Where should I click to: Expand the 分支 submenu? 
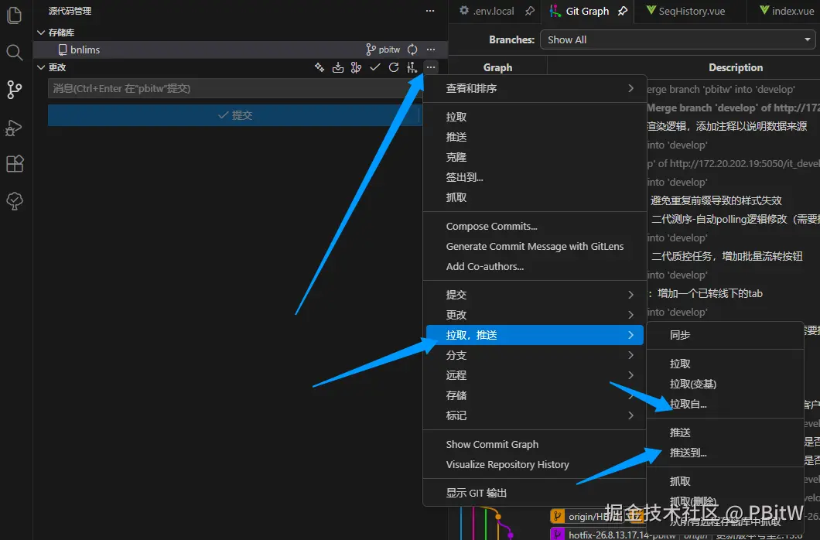[535, 355]
